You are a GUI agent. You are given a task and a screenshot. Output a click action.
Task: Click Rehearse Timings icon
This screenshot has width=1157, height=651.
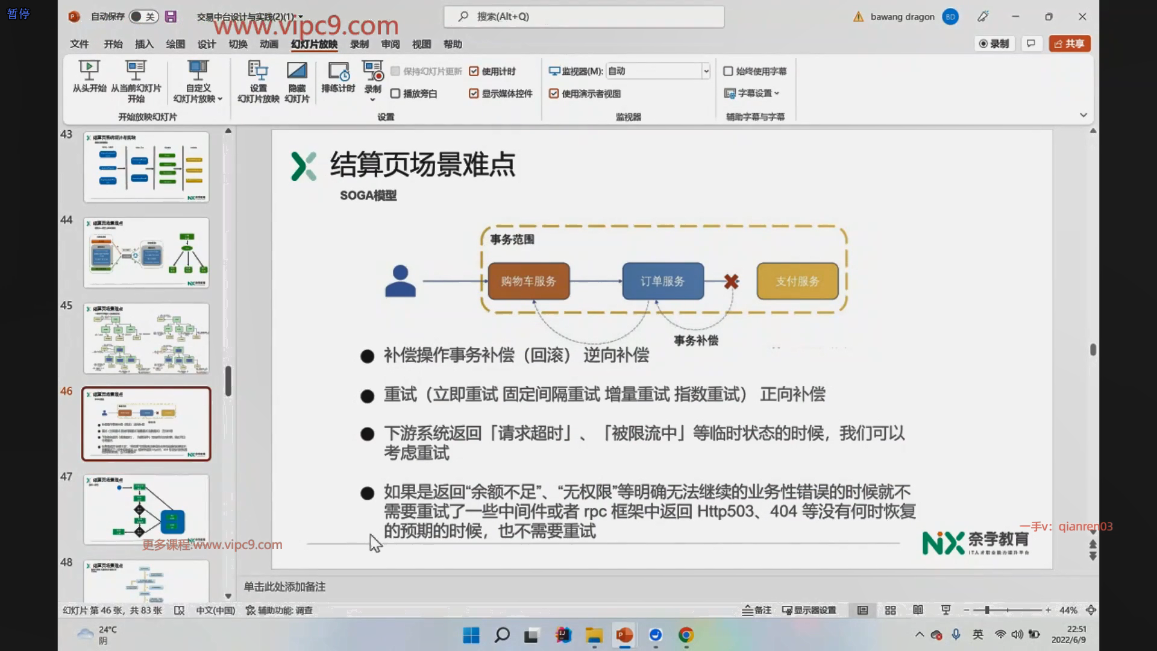click(x=337, y=71)
